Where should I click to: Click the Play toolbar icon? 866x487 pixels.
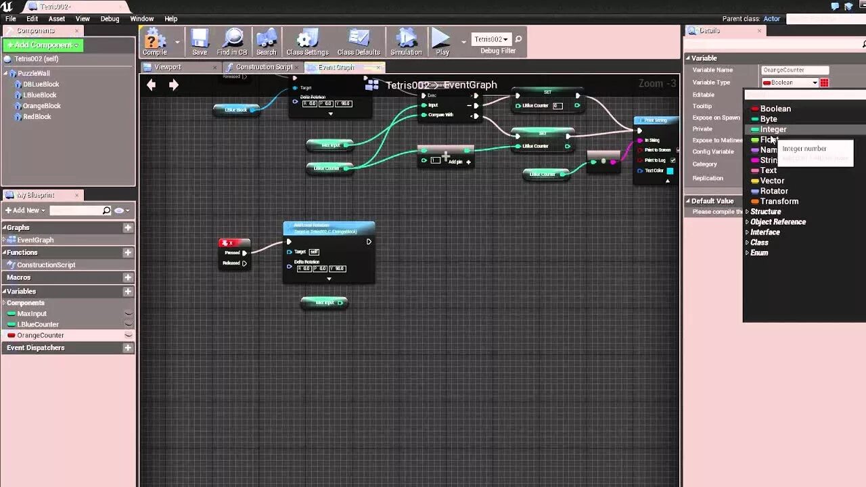coord(442,42)
